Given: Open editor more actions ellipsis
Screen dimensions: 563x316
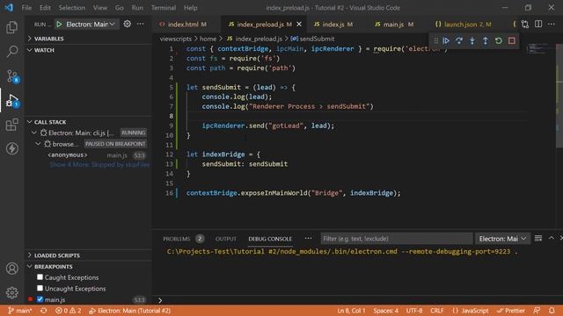Looking at the screenshot, I should 552,24.
